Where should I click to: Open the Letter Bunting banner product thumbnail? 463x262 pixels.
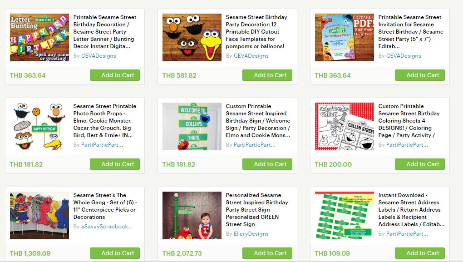tap(39, 38)
